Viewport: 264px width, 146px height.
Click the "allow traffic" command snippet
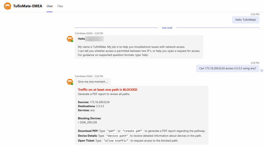(x=116, y=140)
